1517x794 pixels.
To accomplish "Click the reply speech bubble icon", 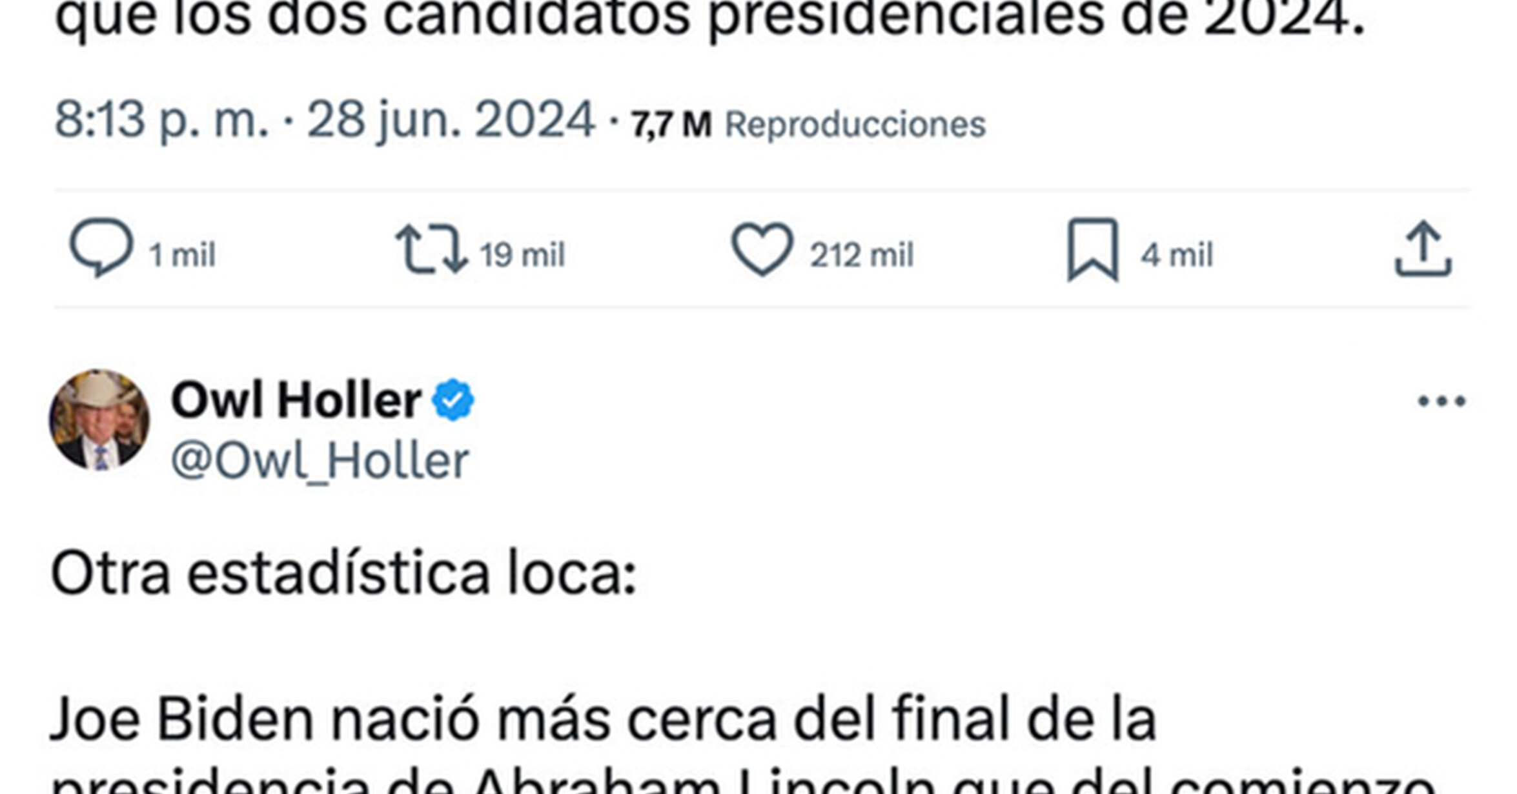I will pyautogui.click(x=101, y=248).
